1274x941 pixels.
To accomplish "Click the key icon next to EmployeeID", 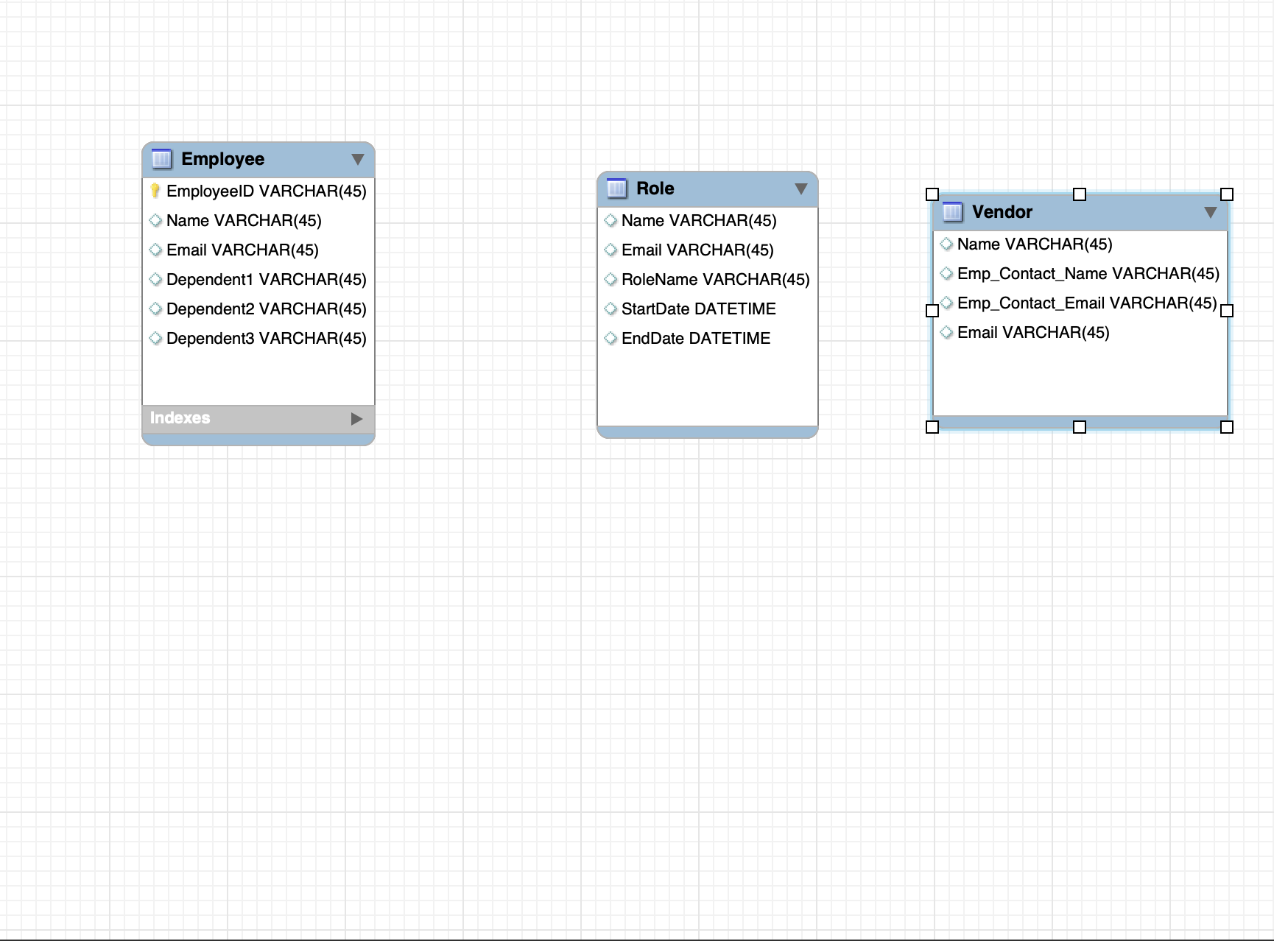I will (x=155, y=191).
